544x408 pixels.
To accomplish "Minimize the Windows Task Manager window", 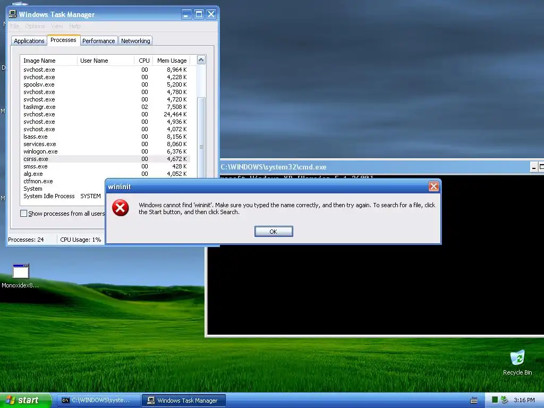I will pyautogui.click(x=186, y=14).
